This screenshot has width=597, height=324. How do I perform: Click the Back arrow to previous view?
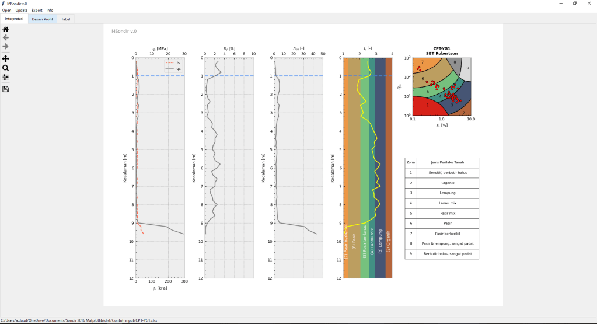point(6,37)
